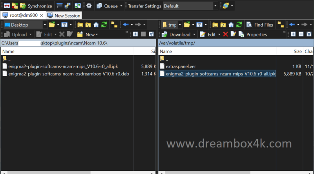Click Unselect Files minus icon in remote panel

[301, 34]
